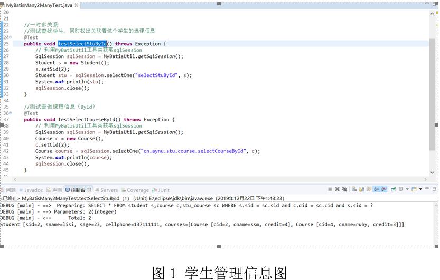The width and height of the screenshot is (440, 280).
Task: Collapse the method fold at line 24
Action: click(11, 37)
